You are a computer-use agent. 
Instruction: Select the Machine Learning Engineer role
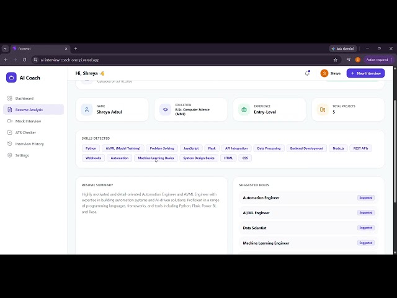click(x=308, y=243)
